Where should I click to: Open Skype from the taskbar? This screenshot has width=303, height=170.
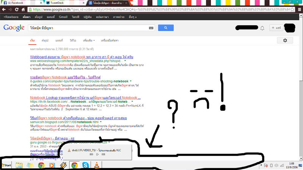click(86, 165)
